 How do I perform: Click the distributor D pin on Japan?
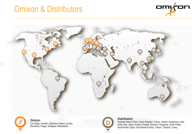[158, 51]
